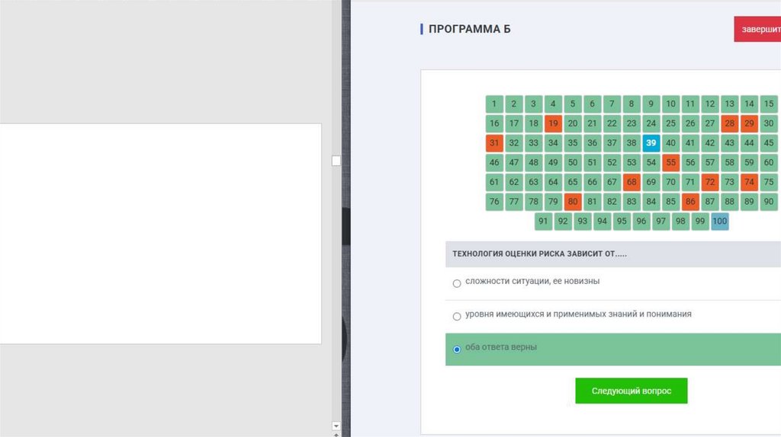781x437 pixels.
Task: Open red question tile 55
Action: 670,162
